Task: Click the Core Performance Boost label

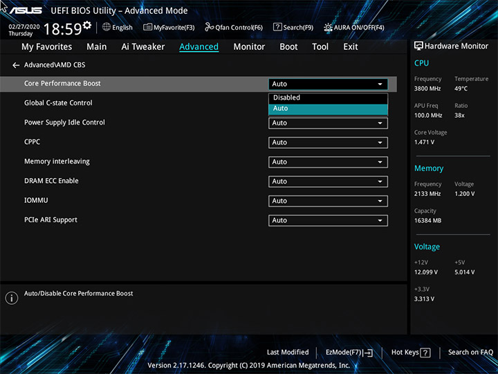Action: pyautogui.click(x=62, y=83)
